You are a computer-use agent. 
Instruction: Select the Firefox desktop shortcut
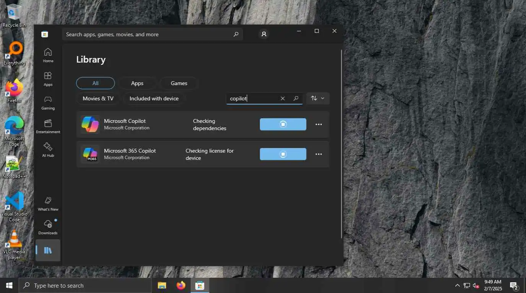click(14, 91)
